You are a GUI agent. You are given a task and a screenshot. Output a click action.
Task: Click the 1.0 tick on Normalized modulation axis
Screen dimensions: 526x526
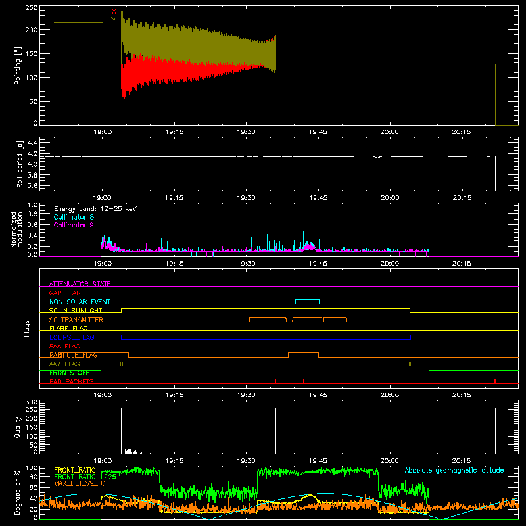click(x=32, y=205)
